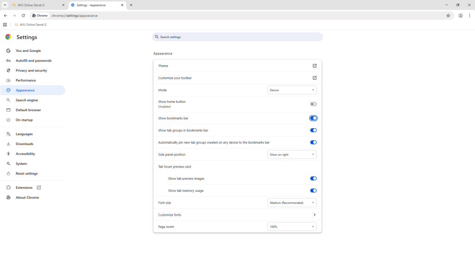Select Privacy and security in sidebar
Screen dimensions: 475x257
click(x=31, y=70)
